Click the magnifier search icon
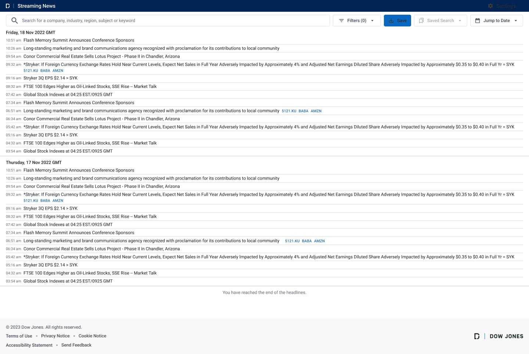Viewport: 529px width, 354px height. 15,21
